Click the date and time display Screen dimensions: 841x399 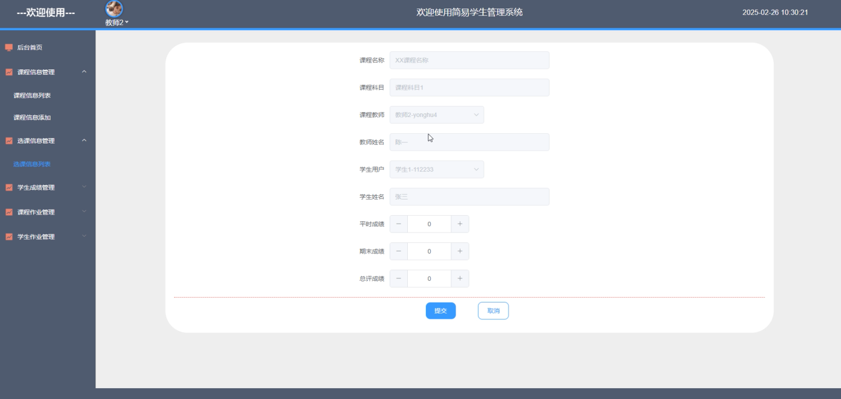tap(775, 13)
